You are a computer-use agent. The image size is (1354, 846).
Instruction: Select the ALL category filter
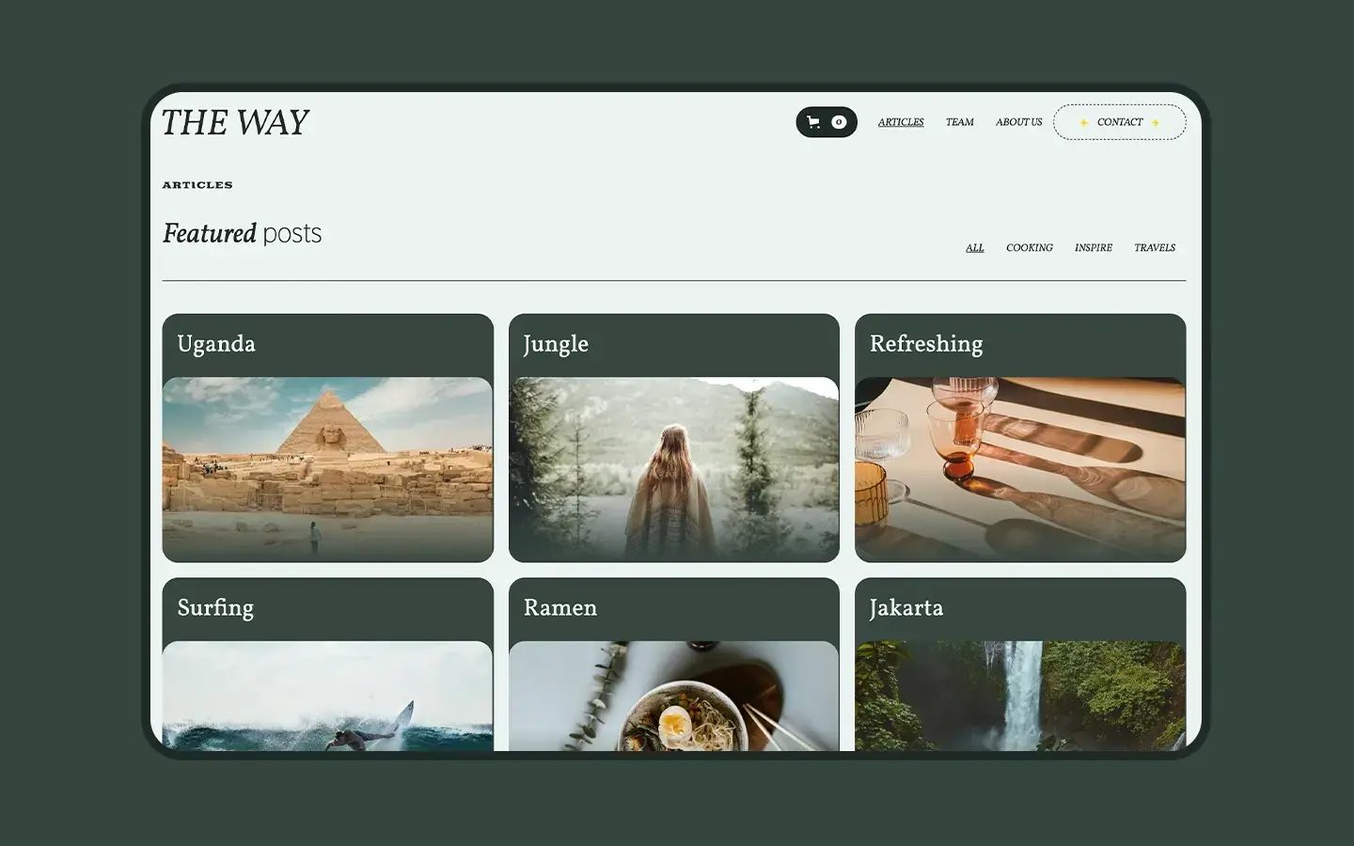974,247
